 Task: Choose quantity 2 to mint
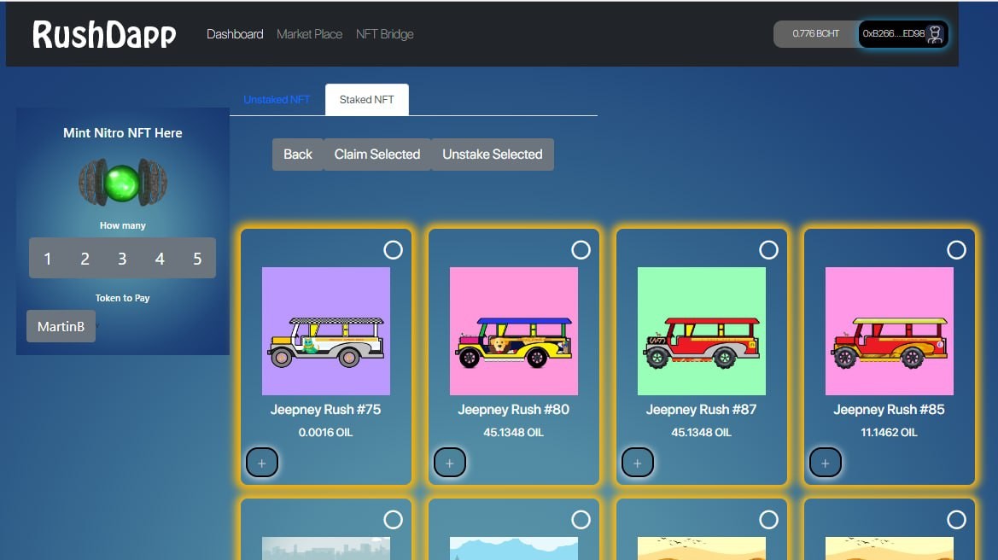85,259
